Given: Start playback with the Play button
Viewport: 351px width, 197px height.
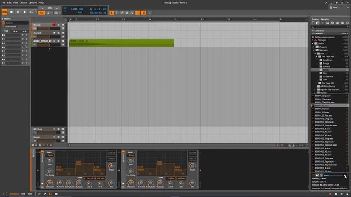Looking at the screenshot, I should click(18, 12).
